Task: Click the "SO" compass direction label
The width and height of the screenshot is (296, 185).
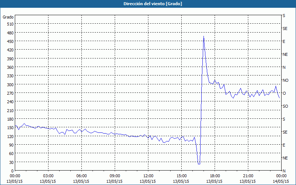Action: pyautogui.click(x=285, y=106)
